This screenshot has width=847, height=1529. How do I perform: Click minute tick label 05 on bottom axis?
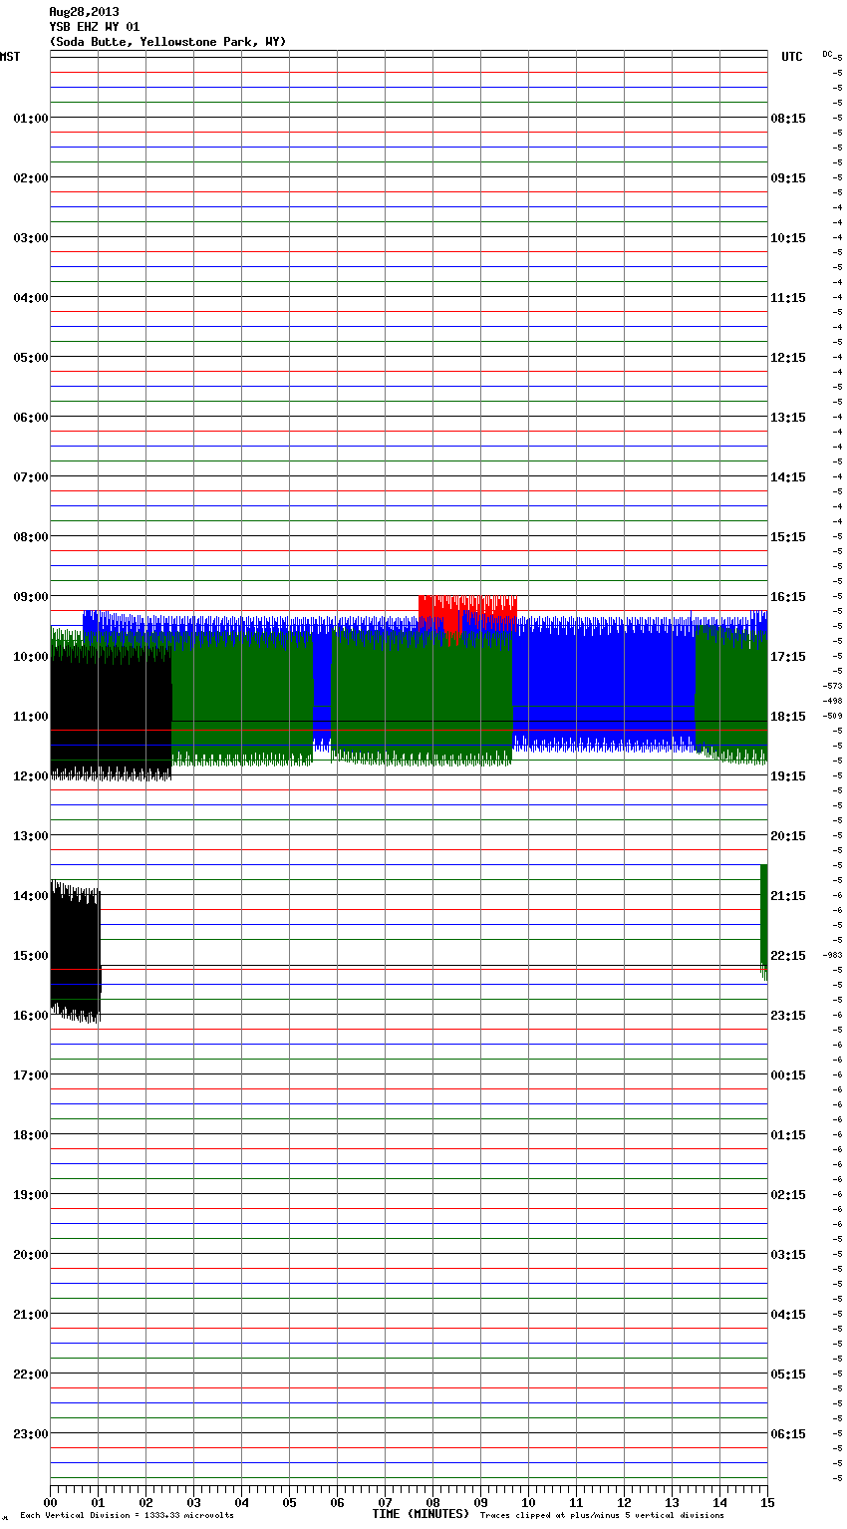[289, 1502]
